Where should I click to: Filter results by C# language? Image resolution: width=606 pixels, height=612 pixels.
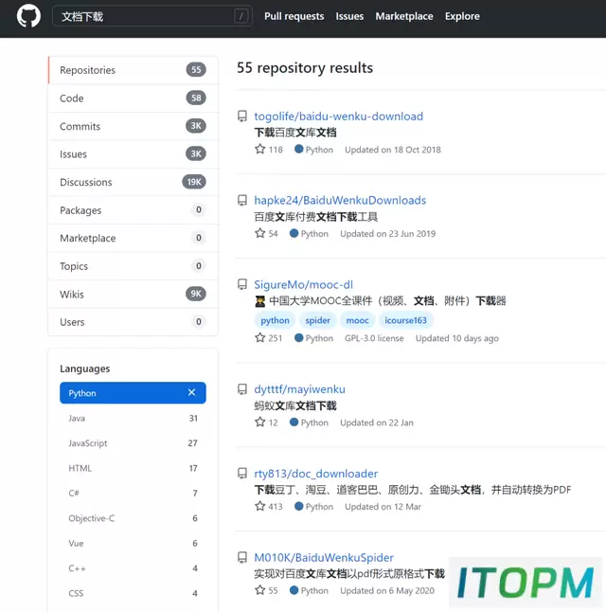point(133,494)
